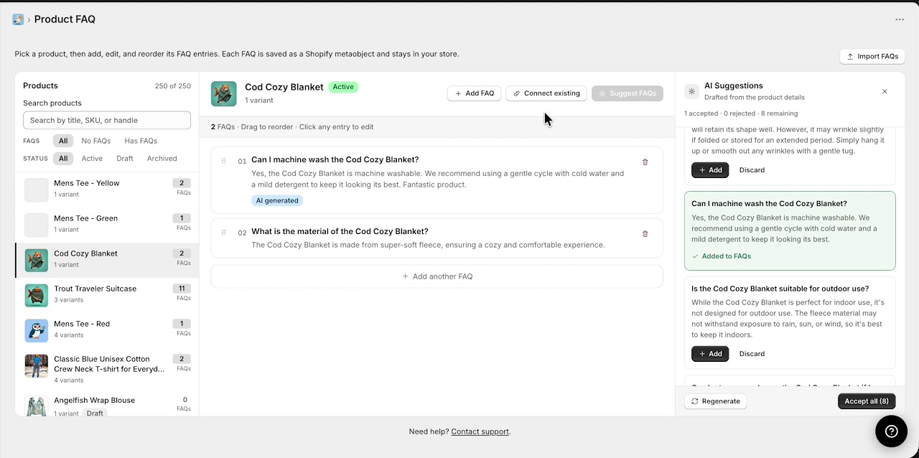Delete the machine wash FAQ entry
Screen dimensions: 919x458
tap(645, 162)
